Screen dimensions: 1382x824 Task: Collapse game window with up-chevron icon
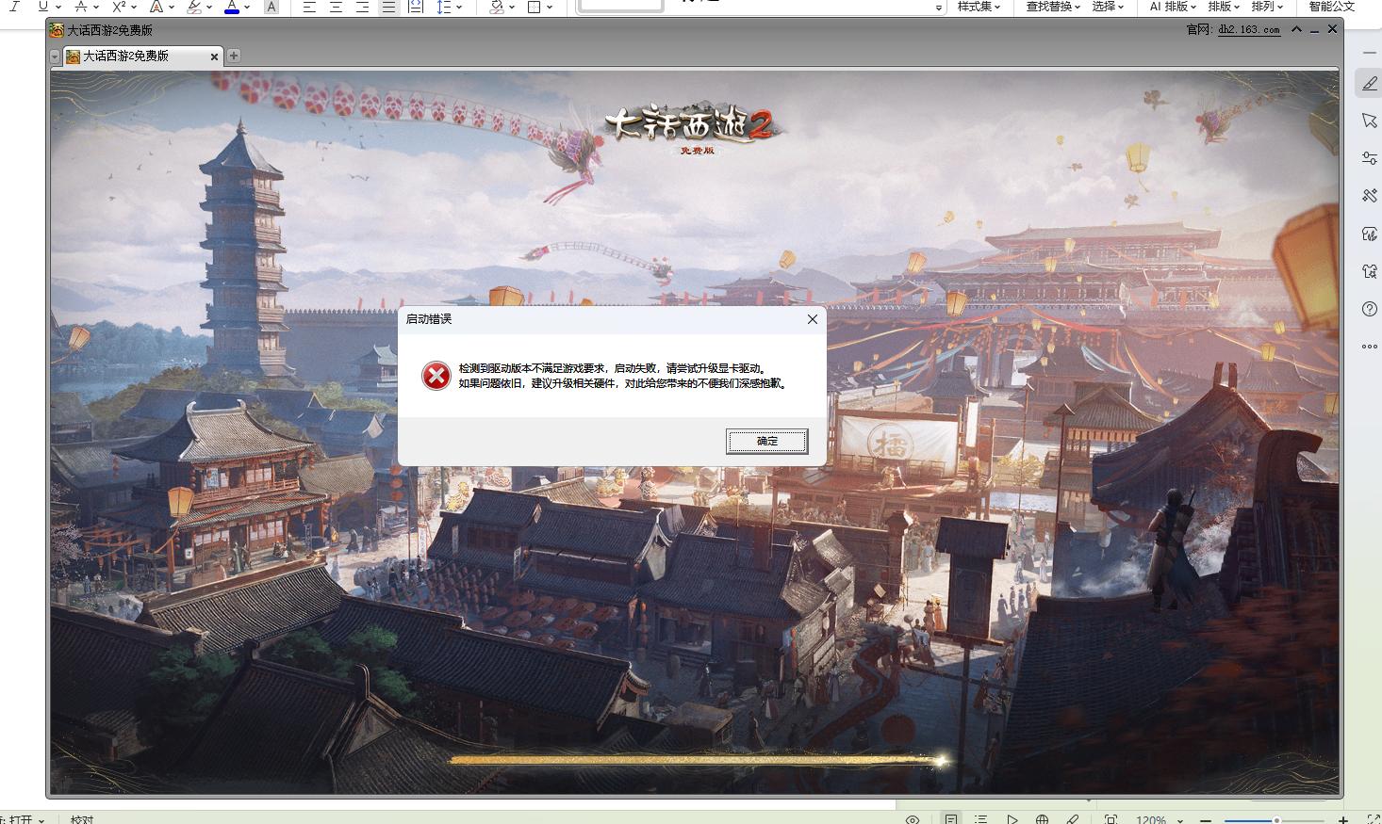(1297, 29)
